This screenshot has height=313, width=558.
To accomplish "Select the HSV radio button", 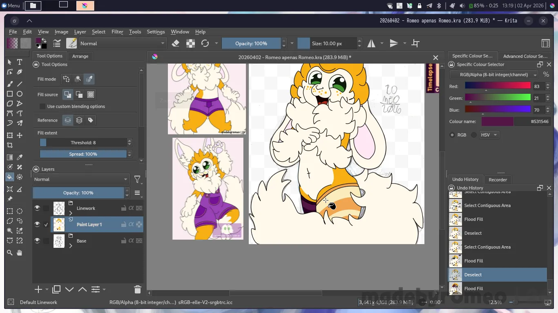I will [474, 135].
